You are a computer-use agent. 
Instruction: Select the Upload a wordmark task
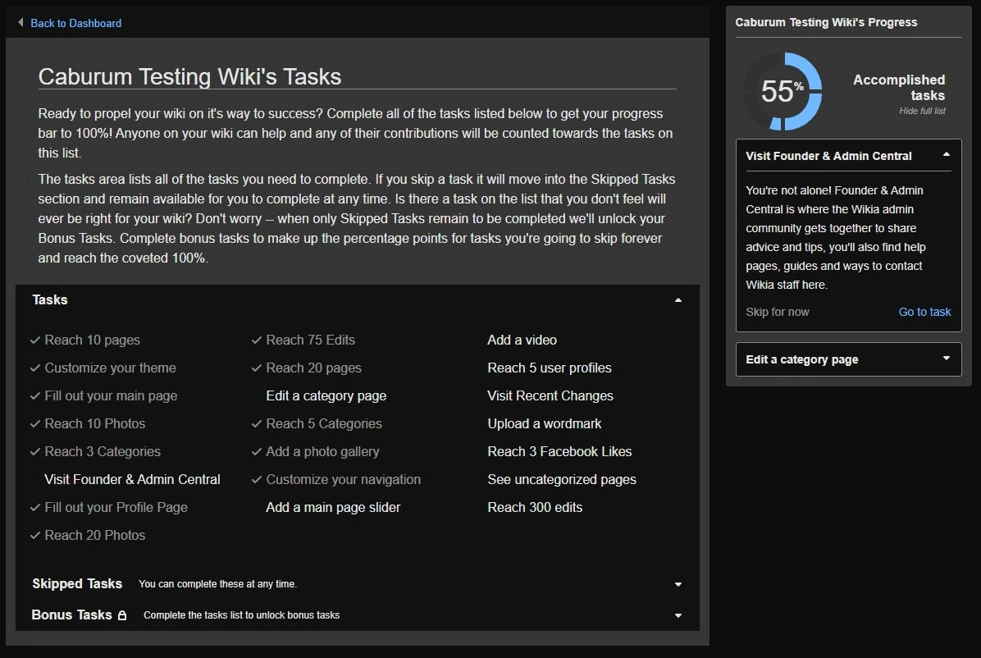pos(544,423)
